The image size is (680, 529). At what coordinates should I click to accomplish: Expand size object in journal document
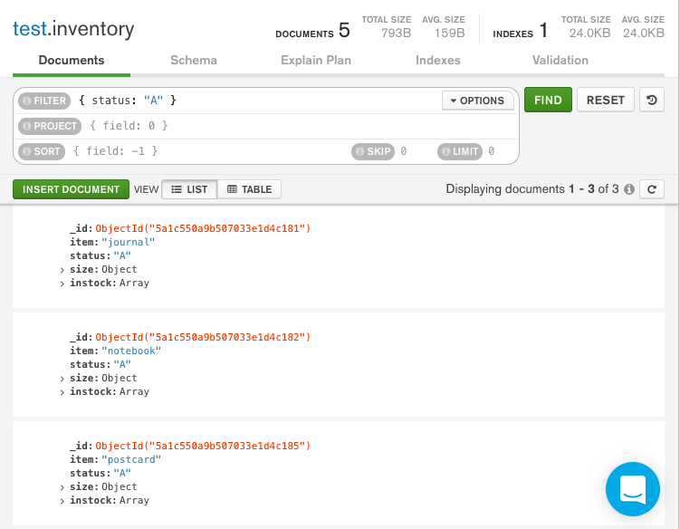click(62, 270)
